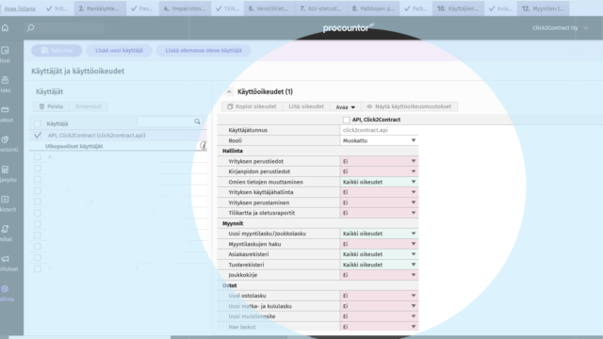This screenshot has height=339, width=603.
Task: Collapse the Käyttöoikeudet (1) section chevron
Action: (229, 91)
